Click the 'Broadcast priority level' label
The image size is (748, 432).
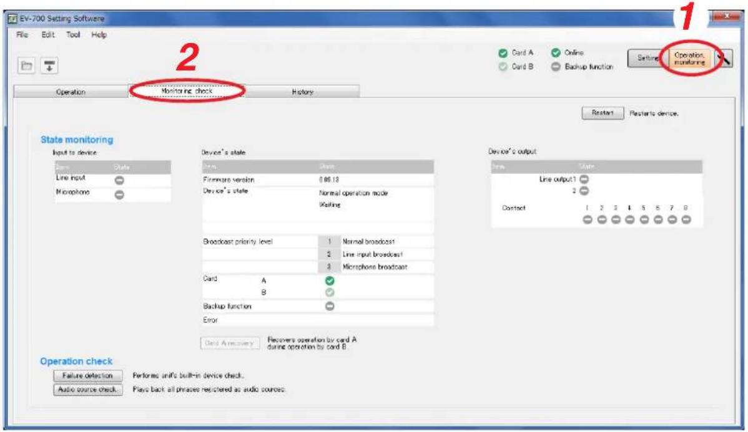coord(237,241)
